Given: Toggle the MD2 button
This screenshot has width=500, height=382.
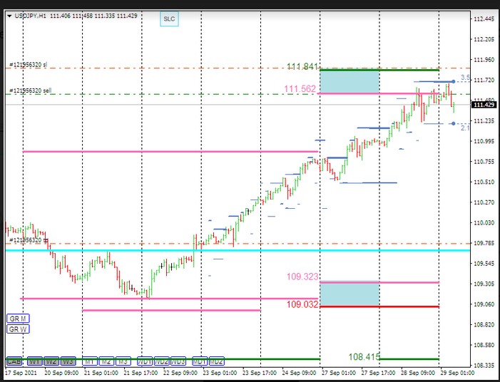Looking at the screenshot, I should pos(215,361).
